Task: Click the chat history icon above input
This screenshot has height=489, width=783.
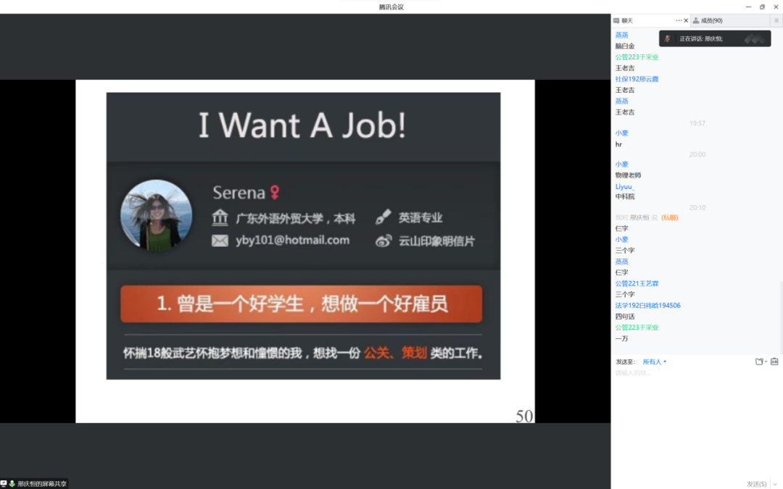Action: [x=774, y=361]
